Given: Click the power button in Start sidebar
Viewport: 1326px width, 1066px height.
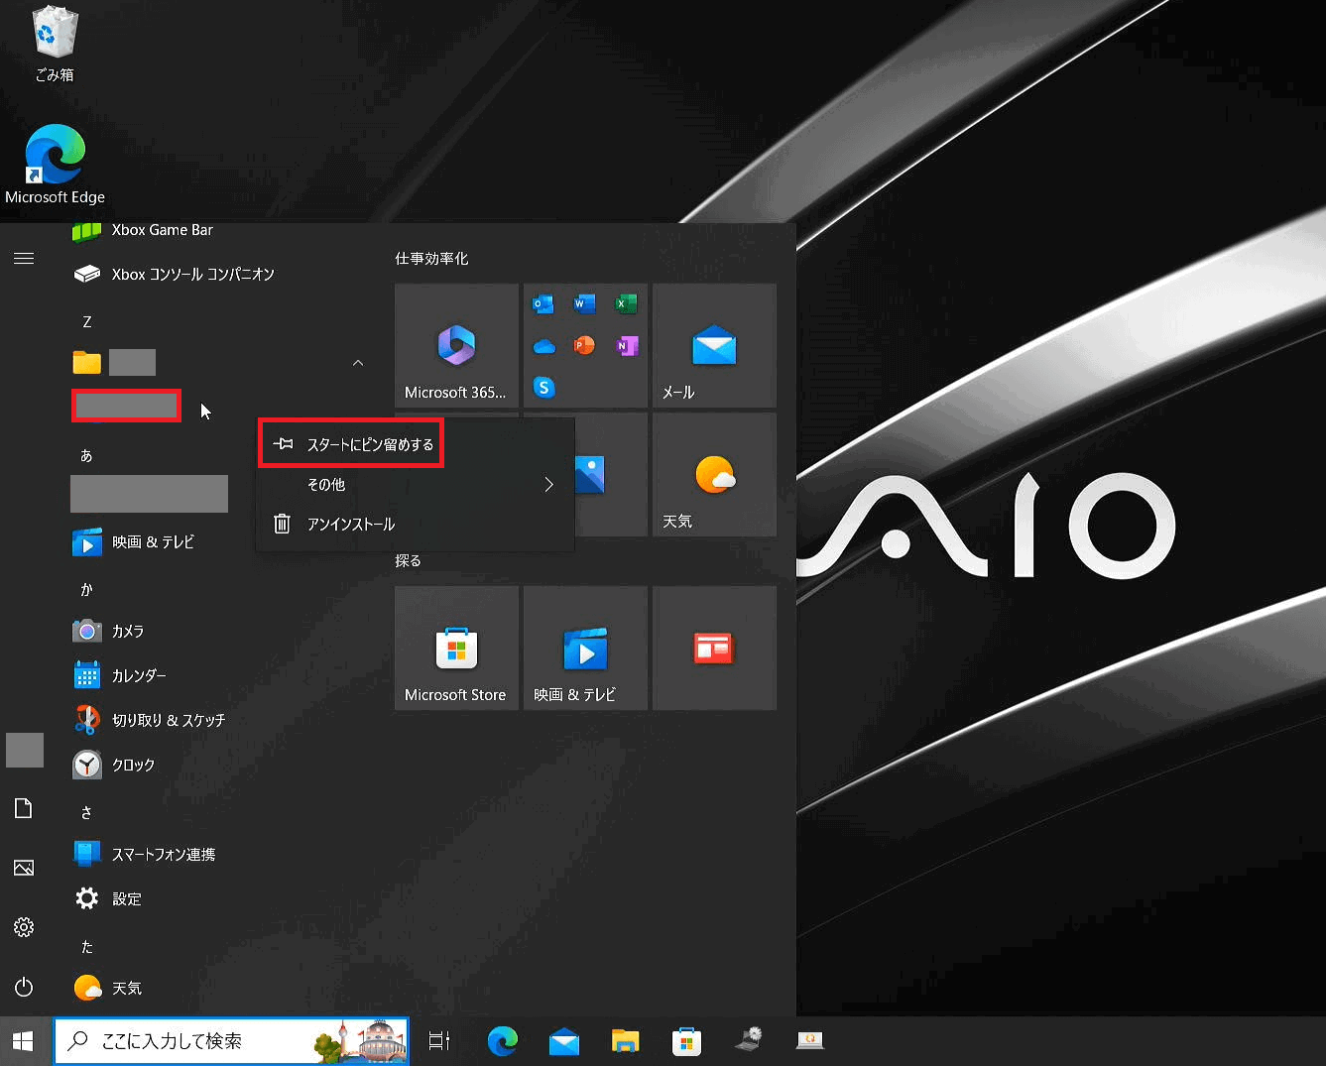Looking at the screenshot, I should 24,988.
